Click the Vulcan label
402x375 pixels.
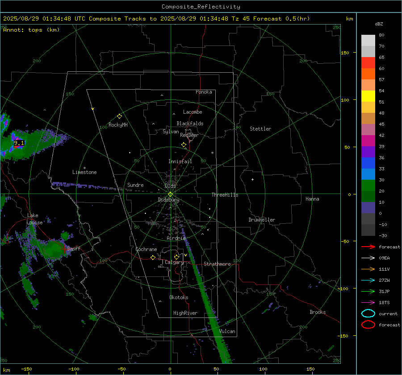[227, 331]
